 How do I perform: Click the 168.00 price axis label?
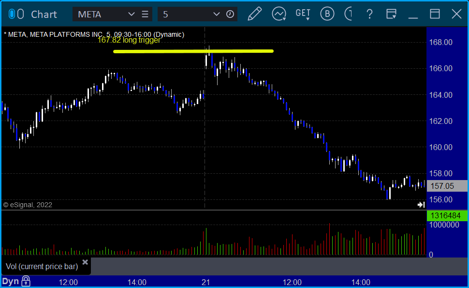(x=440, y=42)
